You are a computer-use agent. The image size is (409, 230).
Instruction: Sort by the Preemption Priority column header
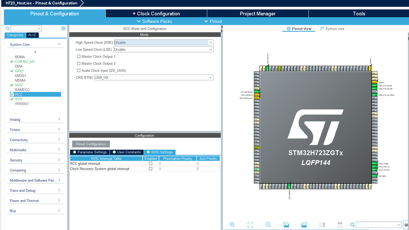[177, 159]
